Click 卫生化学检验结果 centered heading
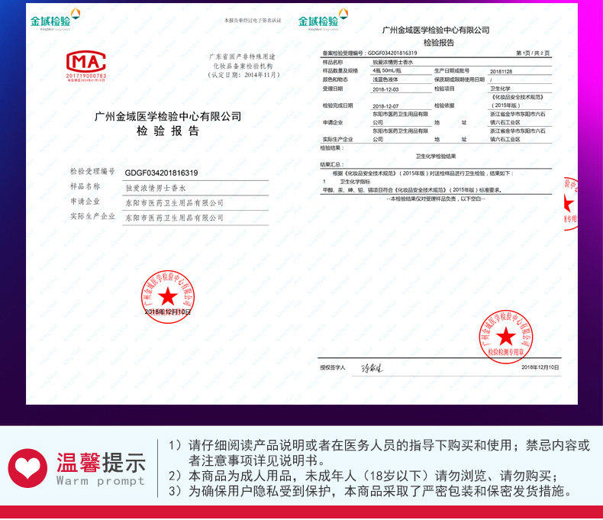The height and width of the screenshot is (520, 603). click(436, 157)
